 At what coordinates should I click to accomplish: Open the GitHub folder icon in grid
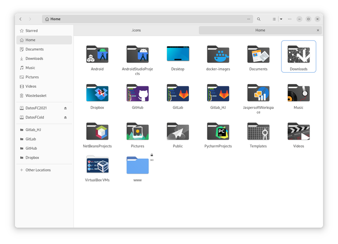[x=137, y=93]
